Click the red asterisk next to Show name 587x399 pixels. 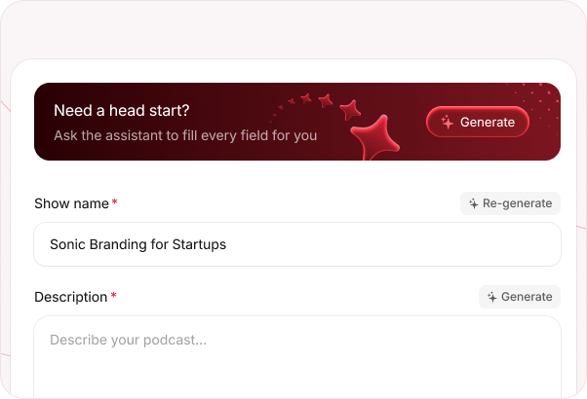point(115,203)
